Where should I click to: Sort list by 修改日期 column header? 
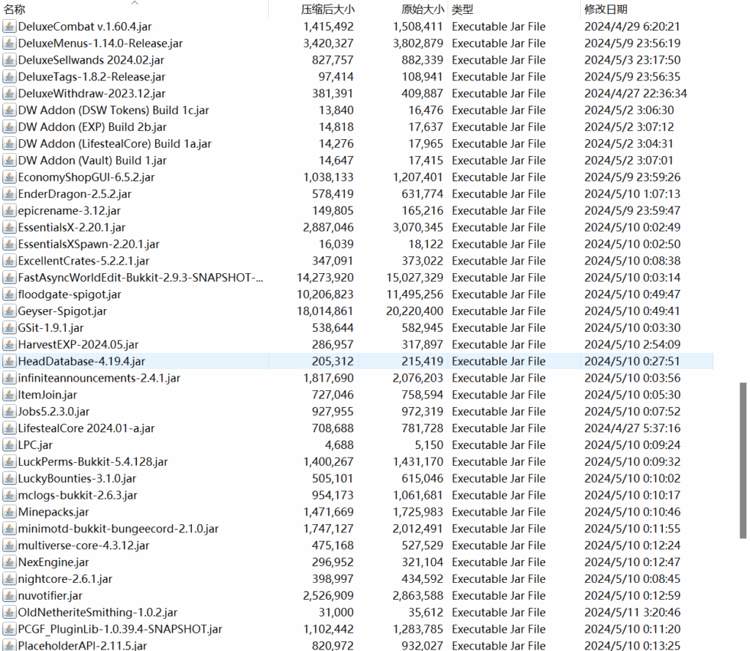click(x=606, y=10)
